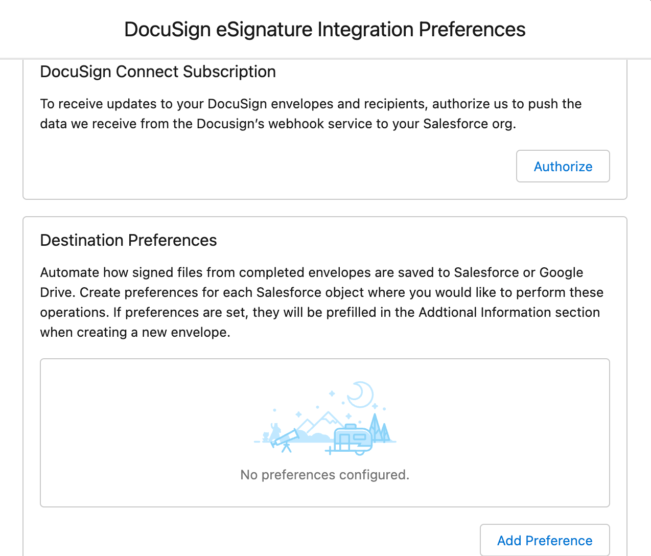This screenshot has width=651, height=556.
Task: Click the pine trees in the illustration
Action: coord(380,428)
